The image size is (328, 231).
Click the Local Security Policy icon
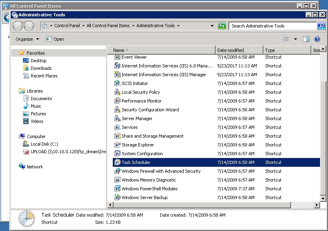[x=117, y=92]
